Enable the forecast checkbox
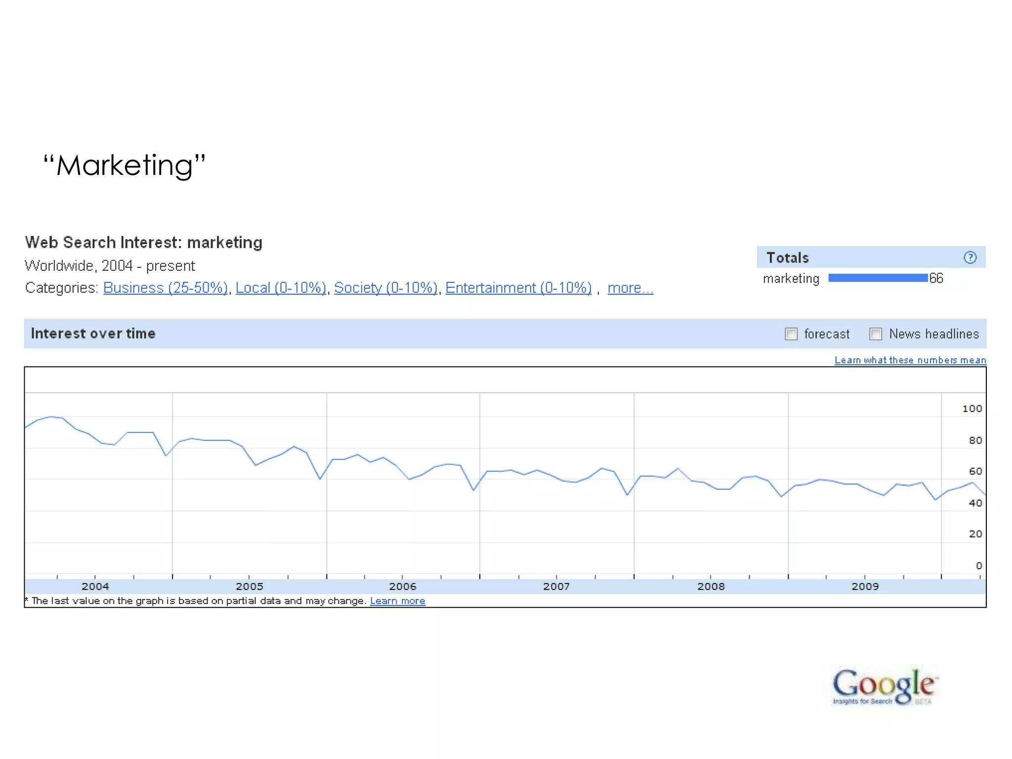 (x=791, y=334)
